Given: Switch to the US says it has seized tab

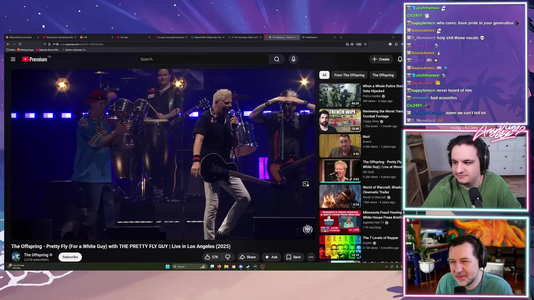Looking at the screenshot, I should (171, 37).
